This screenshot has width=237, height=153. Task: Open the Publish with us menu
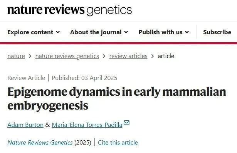point(164,32)
